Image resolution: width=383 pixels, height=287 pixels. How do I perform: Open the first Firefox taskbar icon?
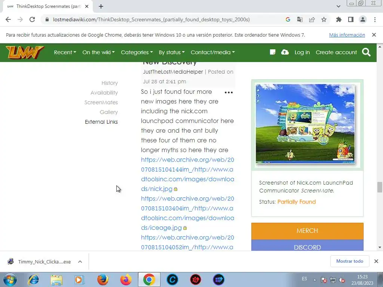tap(103, 280)
